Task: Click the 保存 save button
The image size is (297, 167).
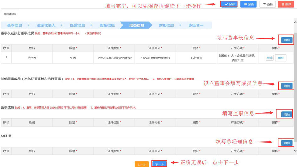Action: click(x=229, y=4)
